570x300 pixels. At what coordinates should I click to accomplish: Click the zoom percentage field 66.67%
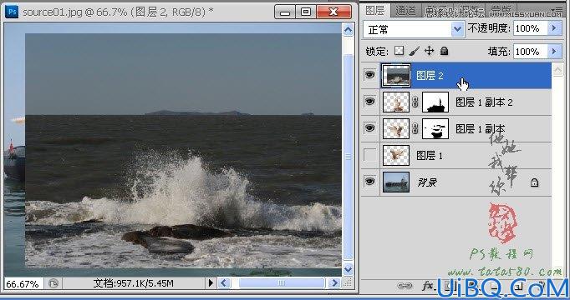tap(23, 283)
